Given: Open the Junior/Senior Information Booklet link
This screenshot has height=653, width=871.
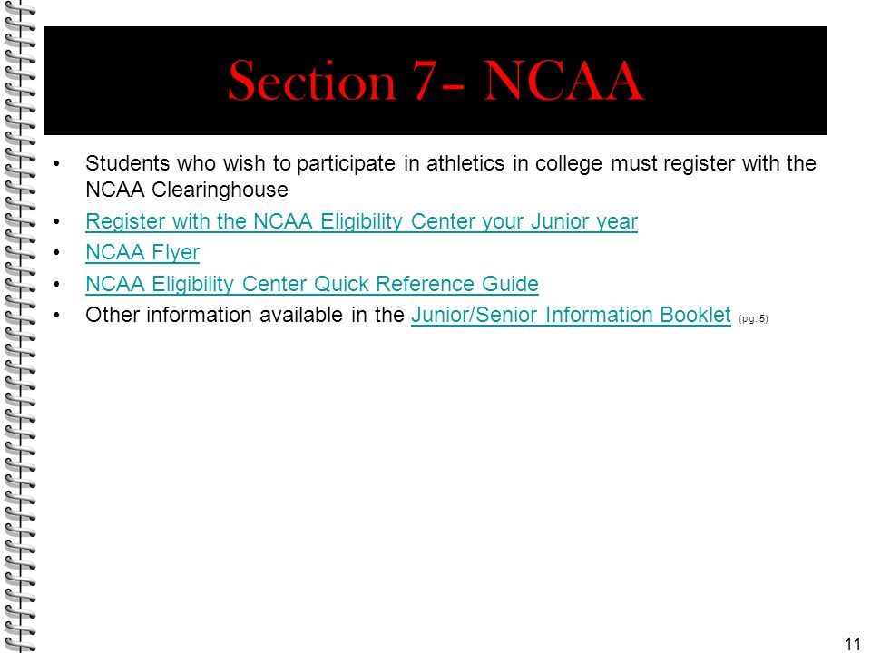Looking at the screenshot, I should coord(571,315).
